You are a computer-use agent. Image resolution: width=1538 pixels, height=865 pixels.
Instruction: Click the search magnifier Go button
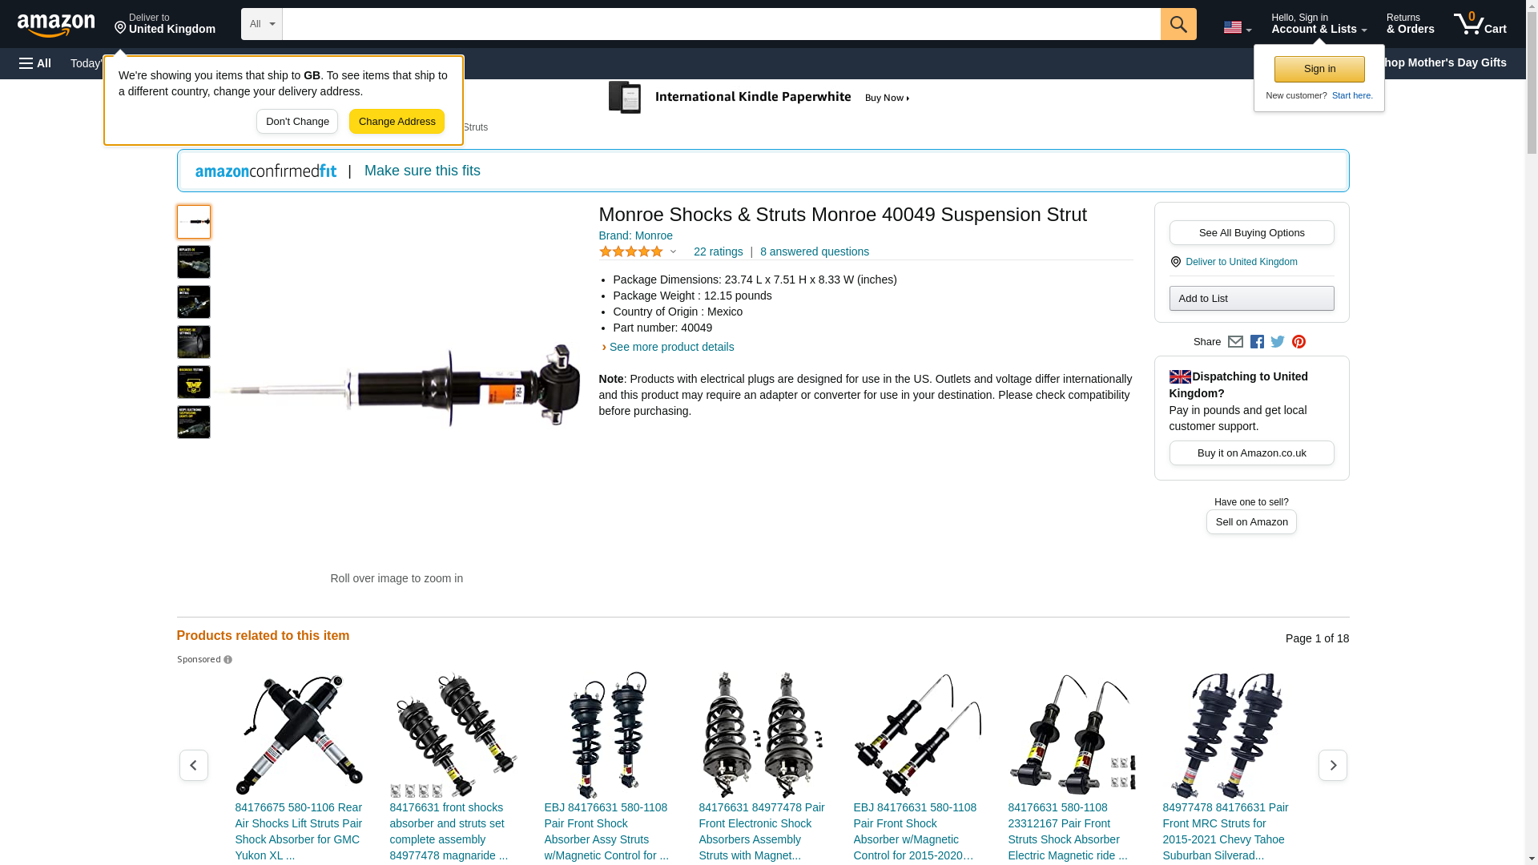tap(1178, 24)
